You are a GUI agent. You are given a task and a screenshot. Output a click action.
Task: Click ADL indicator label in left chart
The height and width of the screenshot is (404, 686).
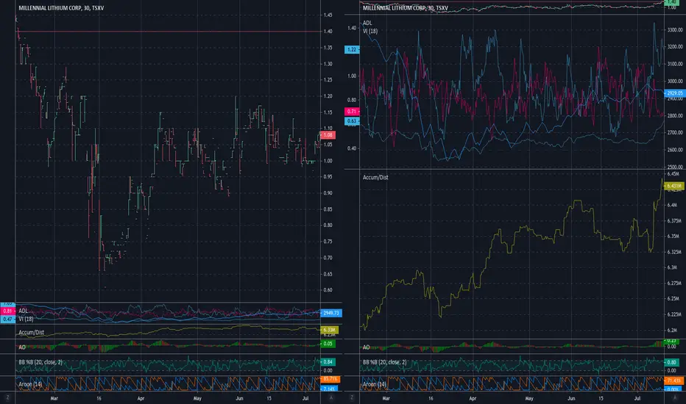coord(24,311)
